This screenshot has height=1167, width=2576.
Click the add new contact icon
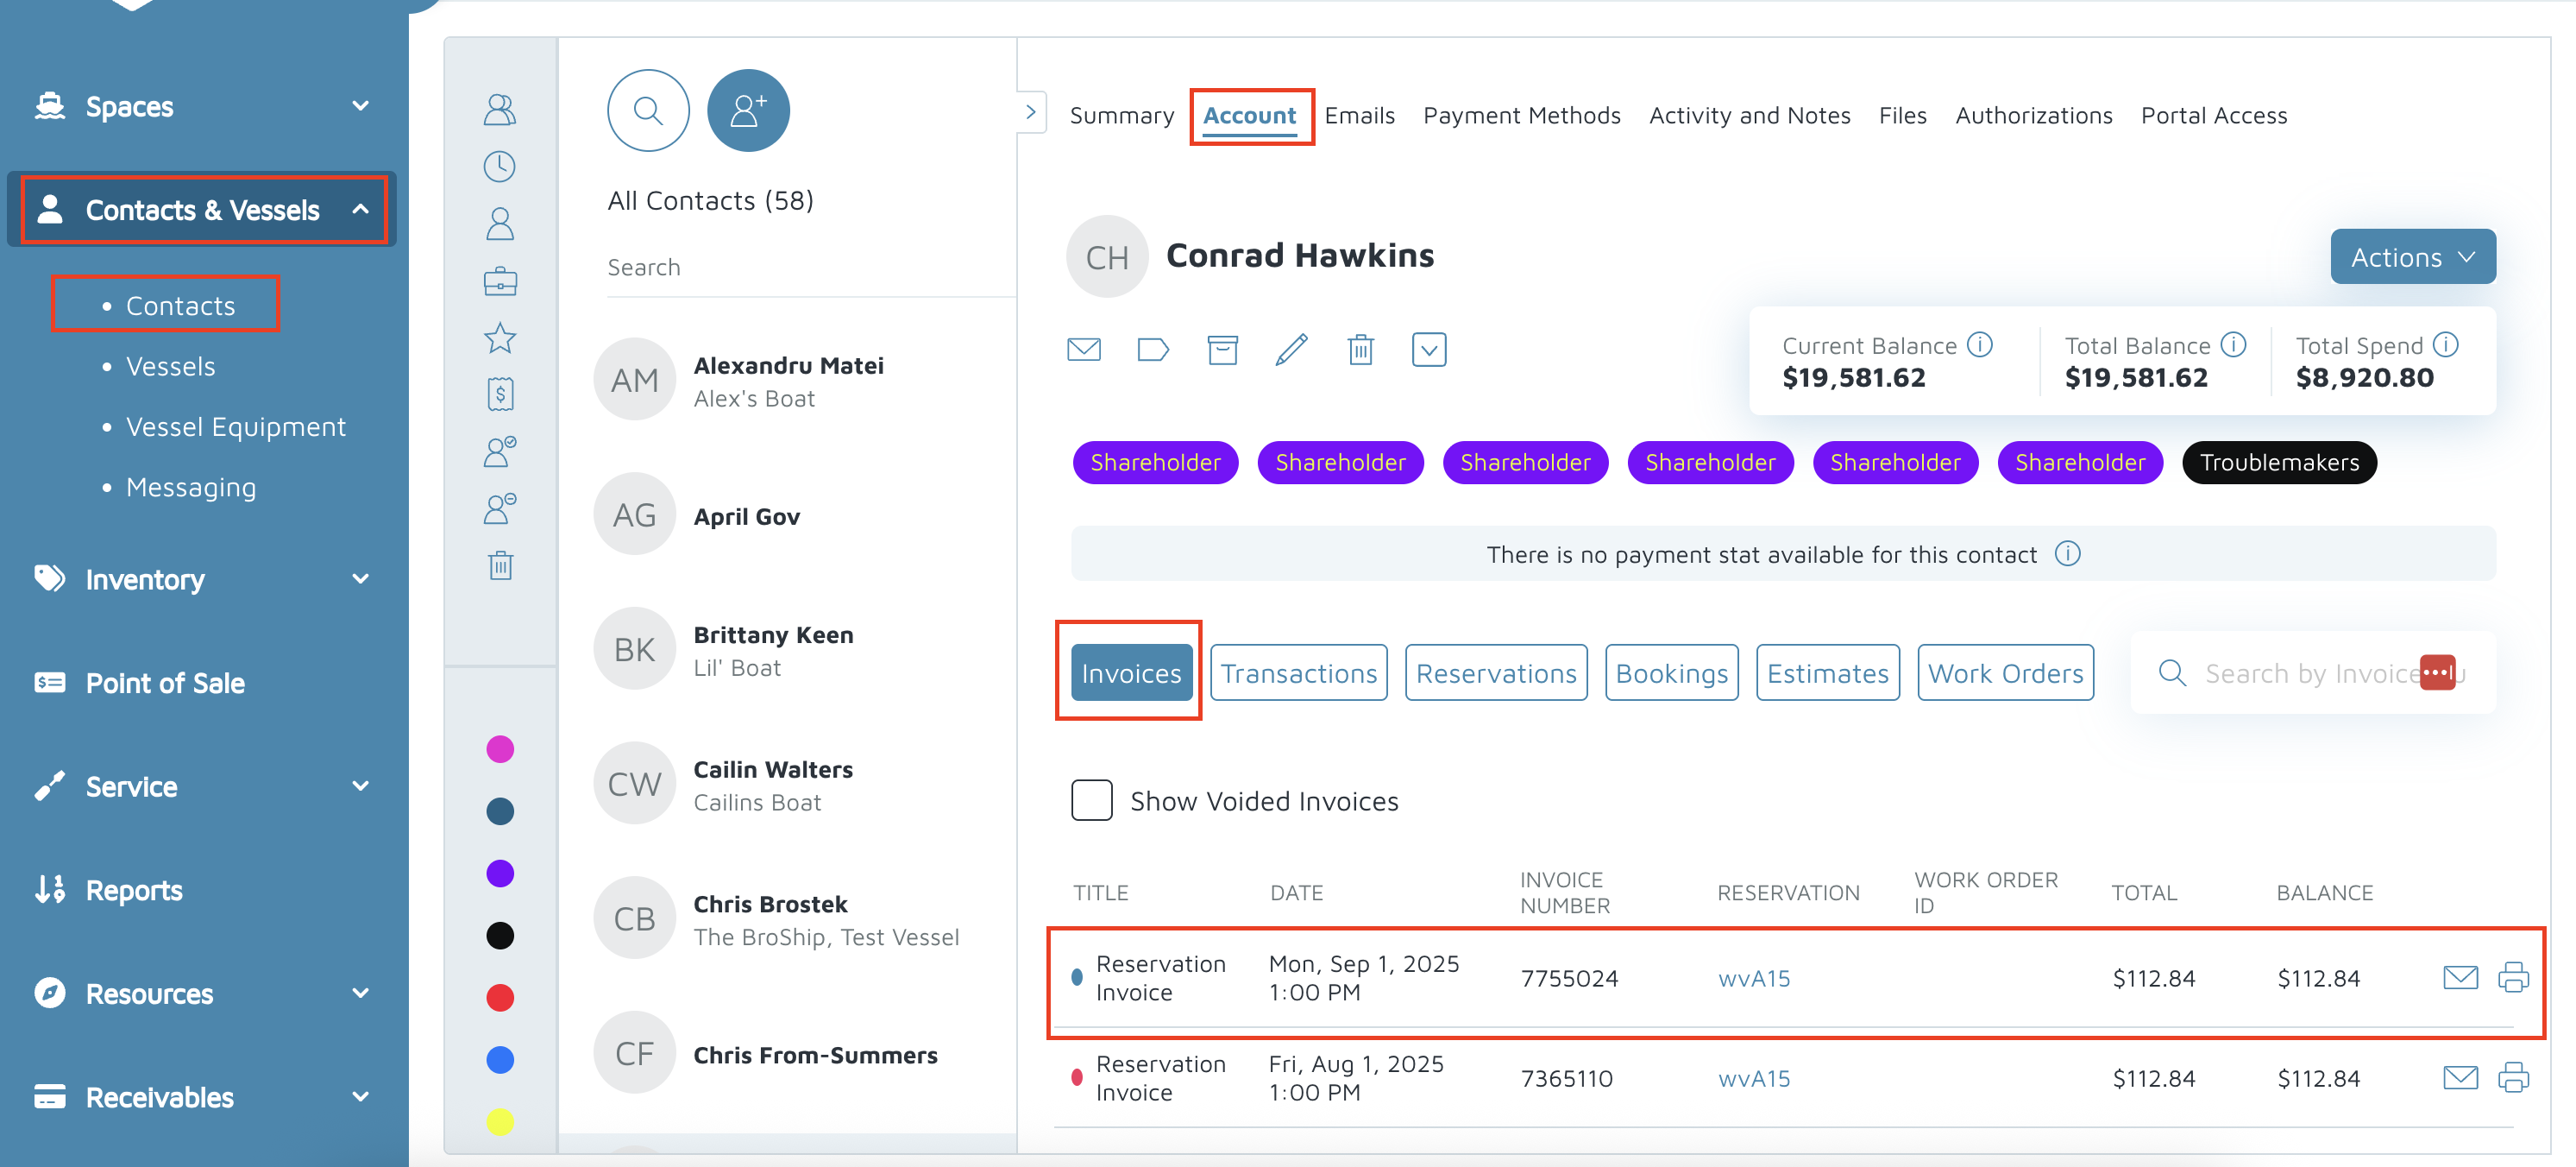click(x=747, y=110)
